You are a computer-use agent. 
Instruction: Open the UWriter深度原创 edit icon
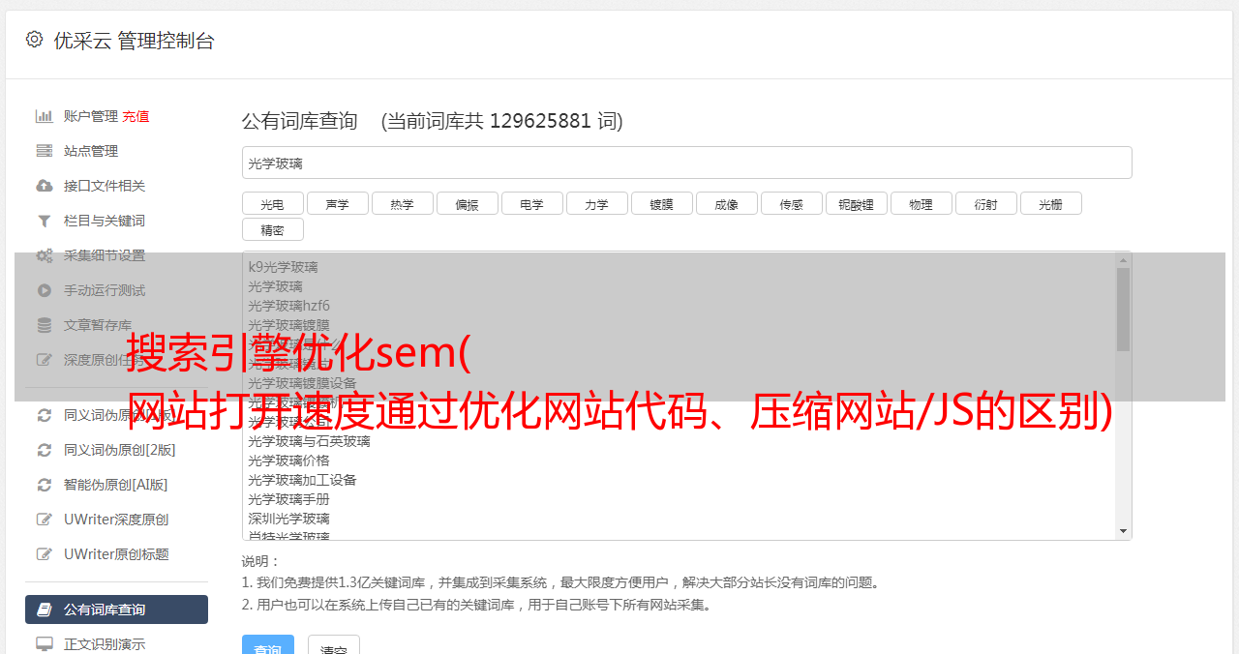tap(45, 520)
